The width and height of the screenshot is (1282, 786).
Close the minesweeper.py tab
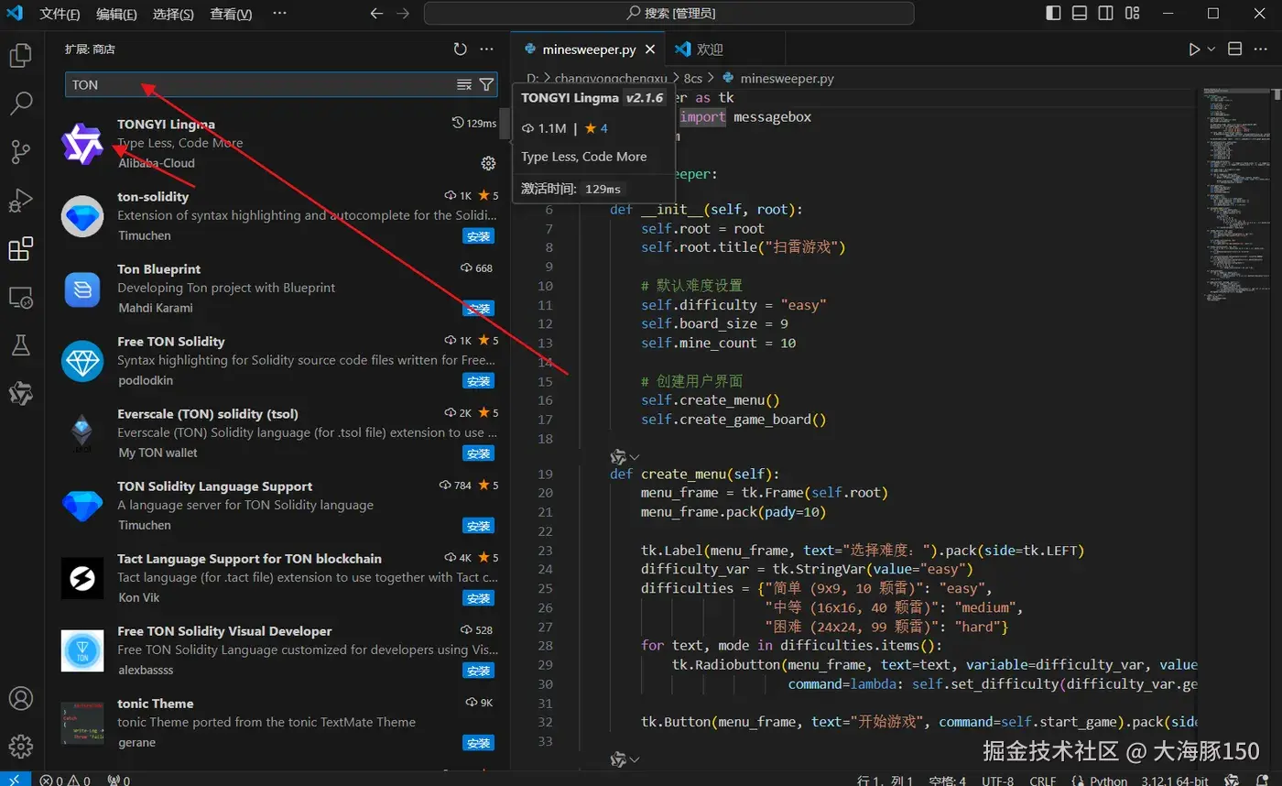pos(650,49)
